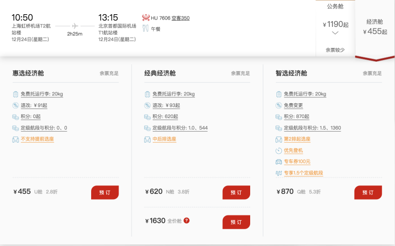Reserve the ¥870 智选经济舱 fare
This screenshot has width=395, height=246.
pyautogui.click(x=368, y=192)
